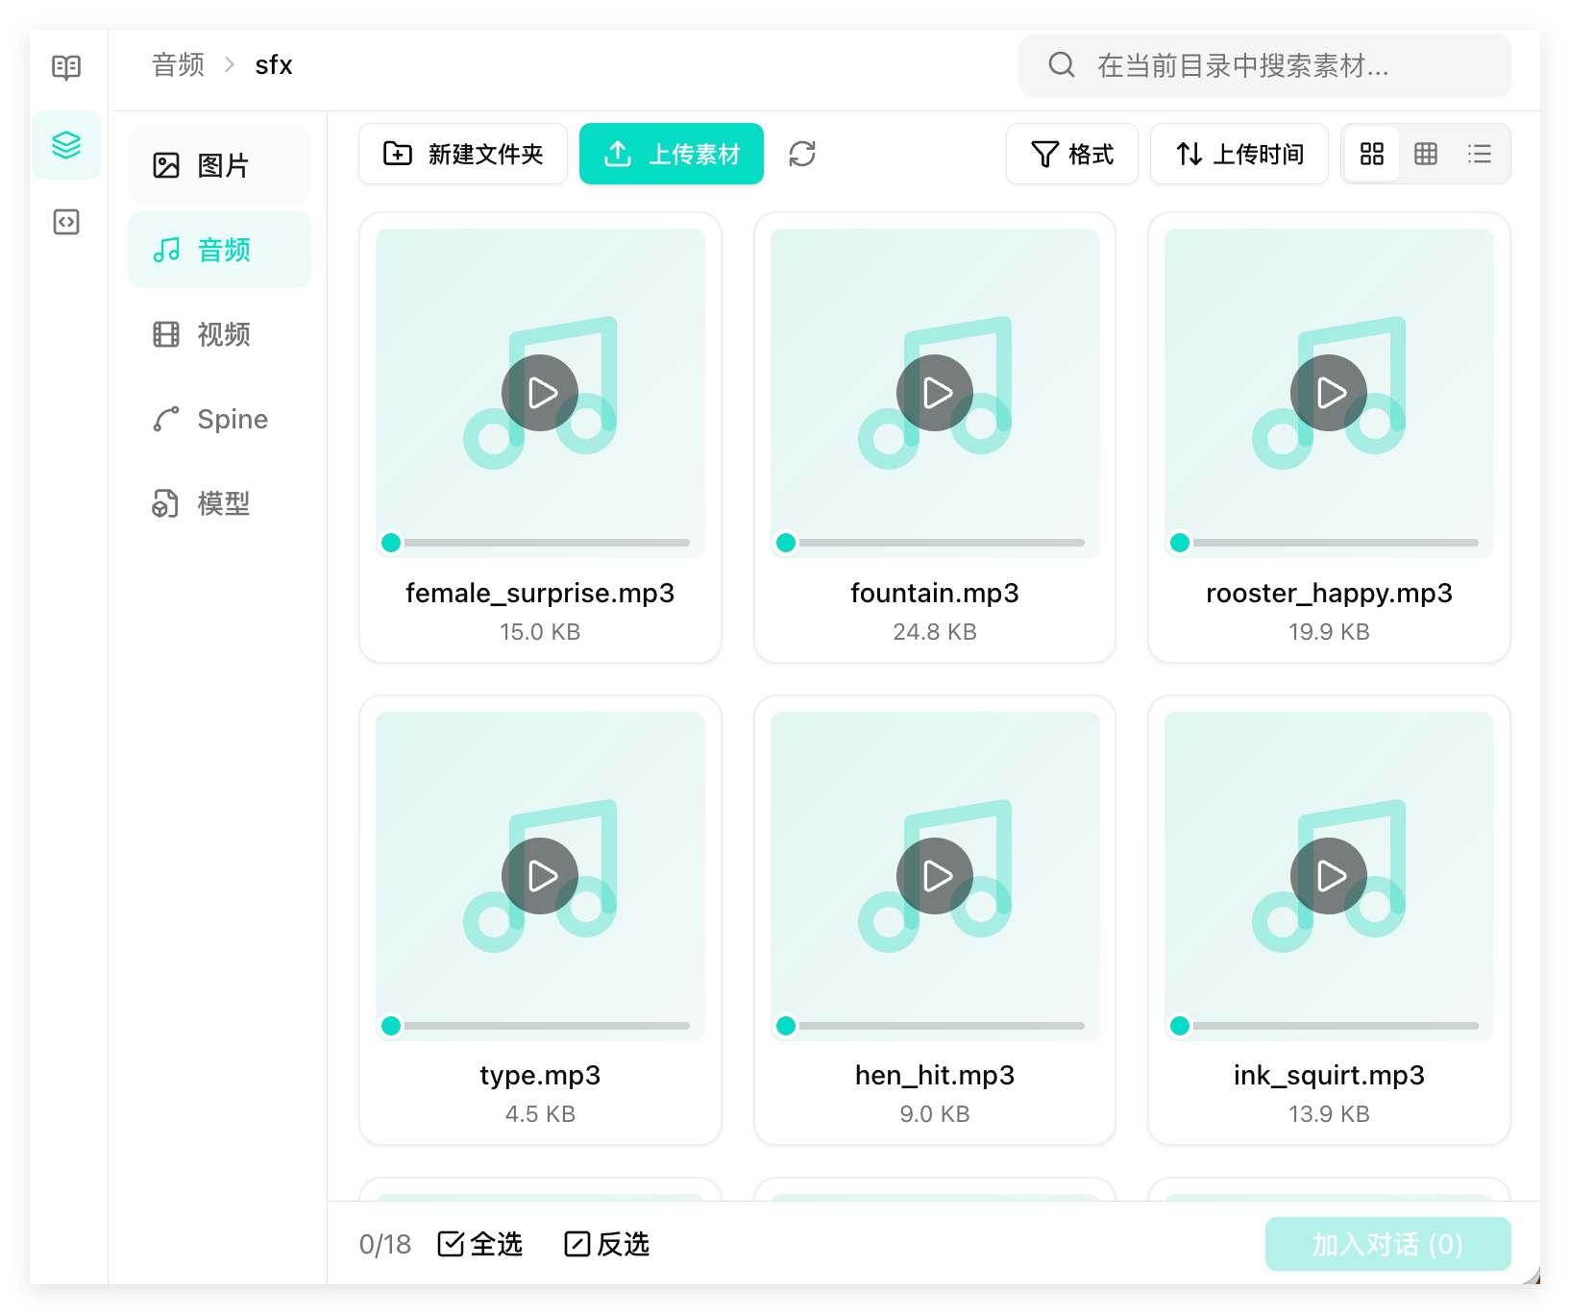The height and width of the screenshot is (1314, 1570).
Task: Click the 0/18 selection counter
Action: [385, 1244]
